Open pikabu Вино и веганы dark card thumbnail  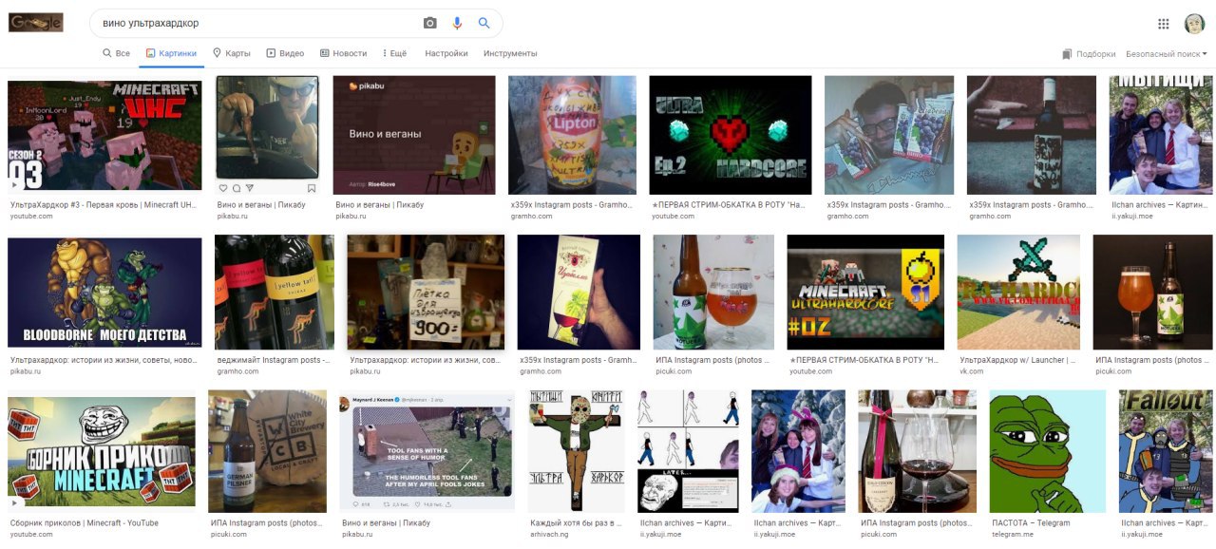pos(413,134)
